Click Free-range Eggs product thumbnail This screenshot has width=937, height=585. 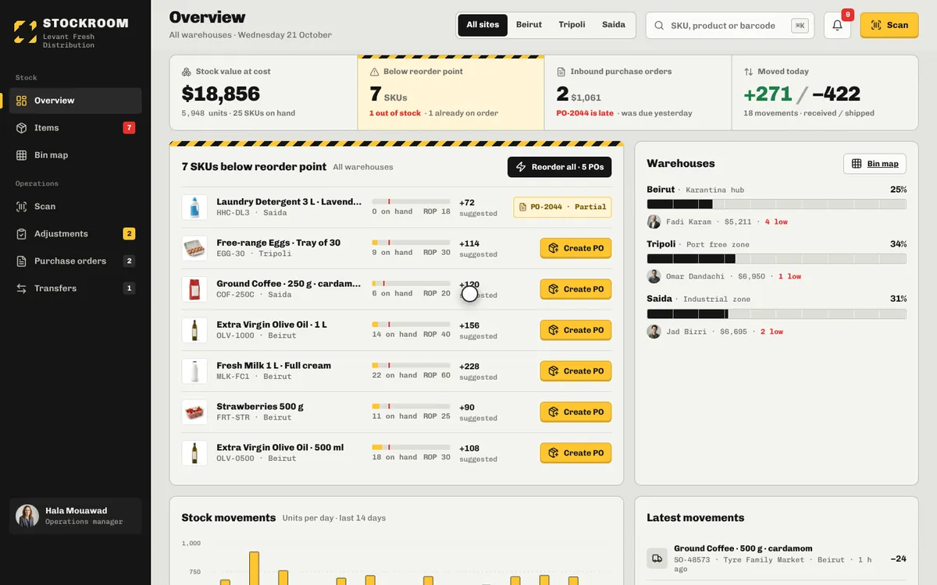(194, 248)
